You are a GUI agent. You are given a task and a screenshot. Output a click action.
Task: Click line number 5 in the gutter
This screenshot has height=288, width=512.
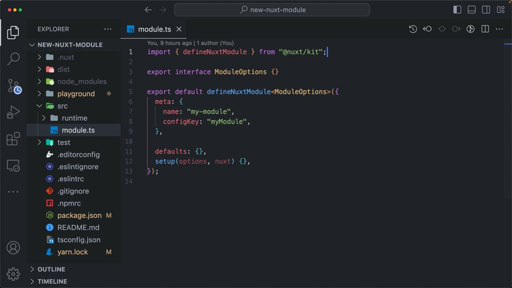(x=130, y=92)
